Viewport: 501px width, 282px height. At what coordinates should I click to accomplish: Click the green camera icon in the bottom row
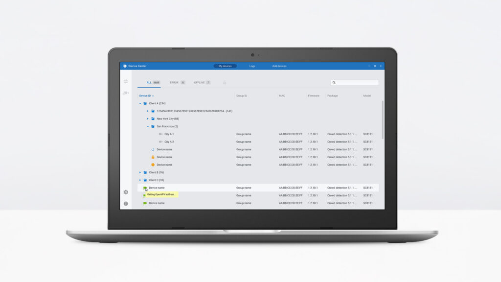(145, 203)
